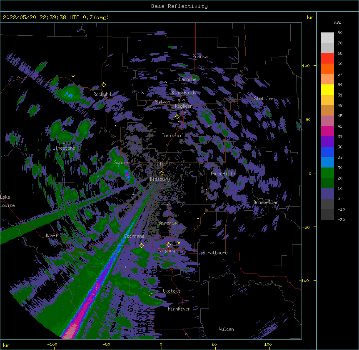Click the 65 value in the dBZ legend

pos(340,53)
